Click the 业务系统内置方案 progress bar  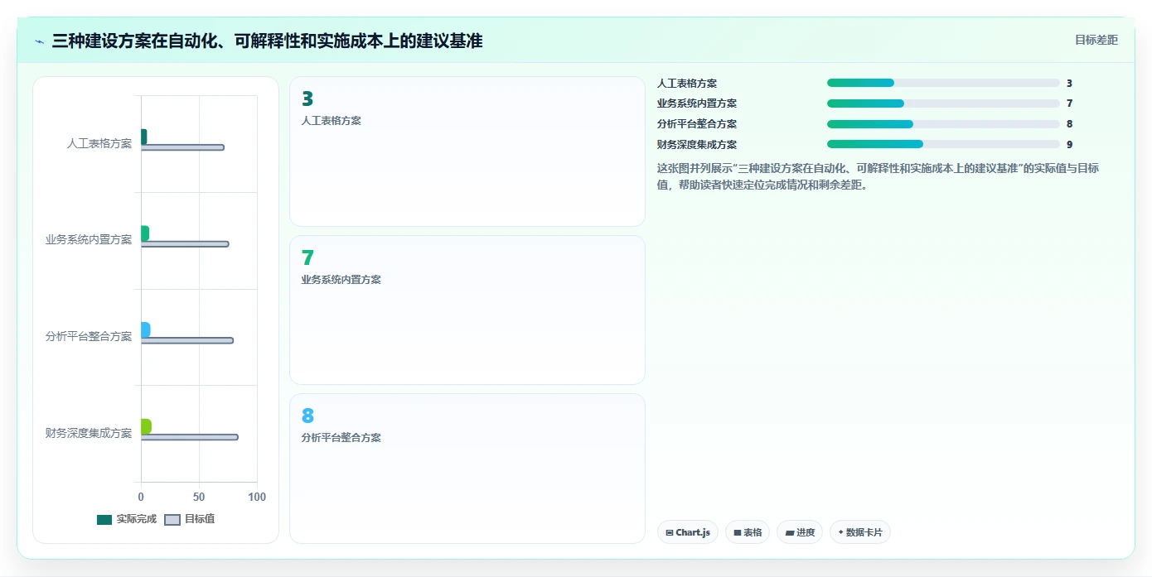click(943, 103)
